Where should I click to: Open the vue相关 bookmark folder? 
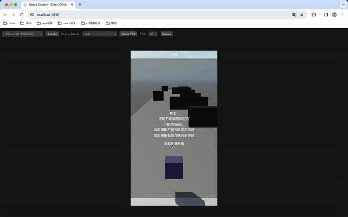pyautogui.click(x=45, y=23)
